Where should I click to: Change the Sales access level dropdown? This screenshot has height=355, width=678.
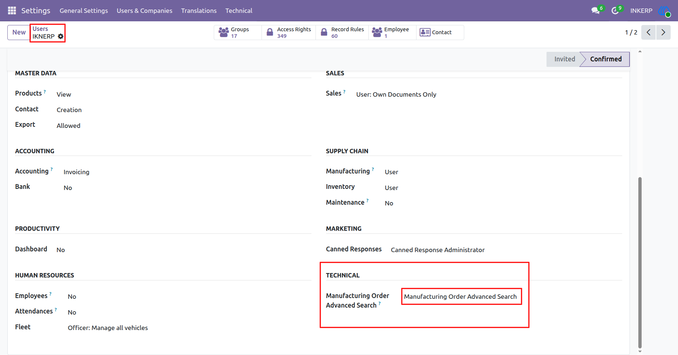click(x=396, y=94)
